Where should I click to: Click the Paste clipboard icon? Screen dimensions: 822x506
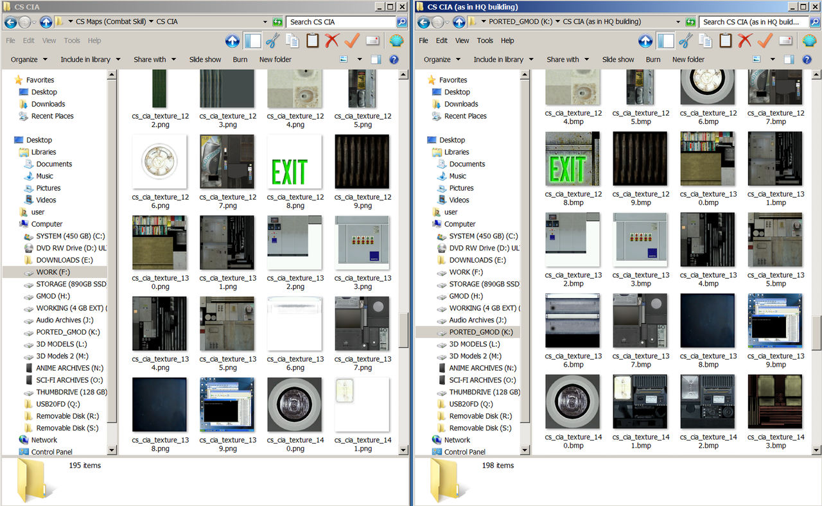312,40
